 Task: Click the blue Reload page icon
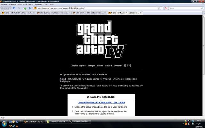(14, 8)
